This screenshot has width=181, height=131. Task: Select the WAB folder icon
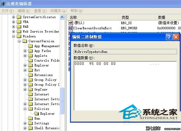[19, 27]
